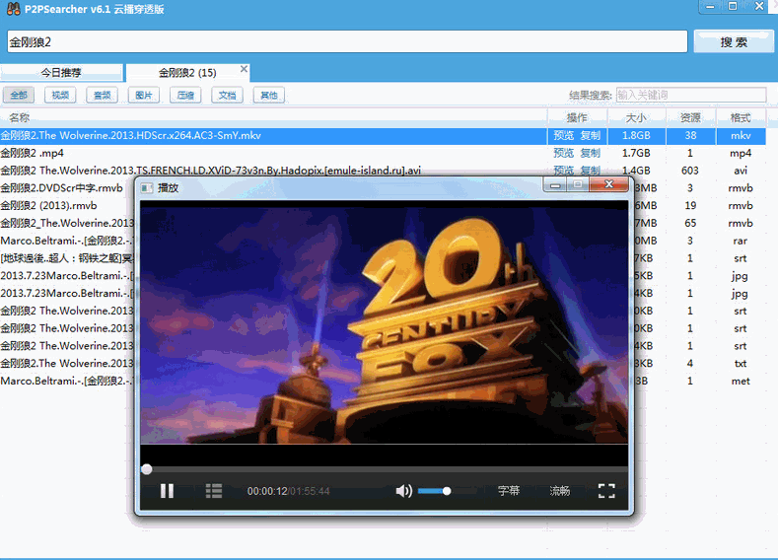Filter results by 图片
Image resolution: width=778 pixels, height=560 pixels.
(144, 95)
